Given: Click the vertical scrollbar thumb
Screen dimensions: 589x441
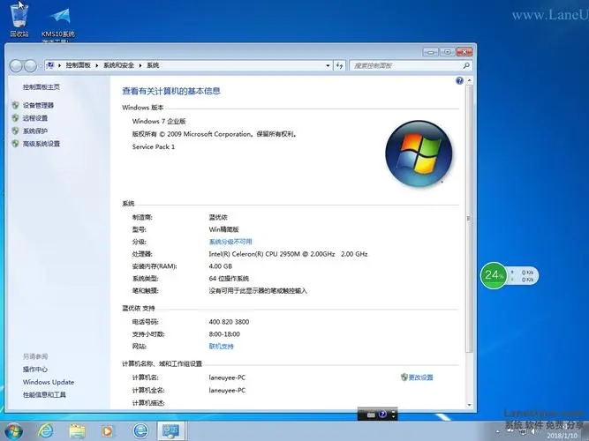Looking at the screenshot, I should [x=469, y=219].
